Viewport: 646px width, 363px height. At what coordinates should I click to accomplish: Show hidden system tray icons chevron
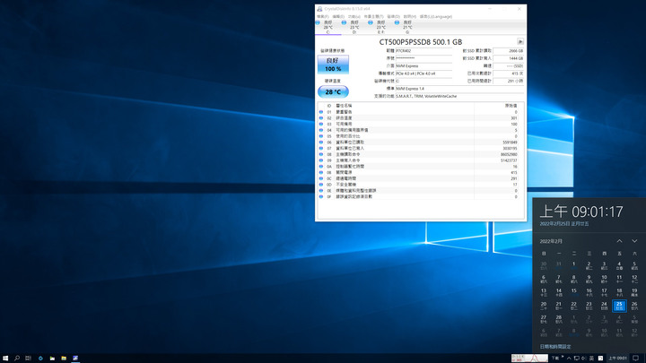click(569, 358)
